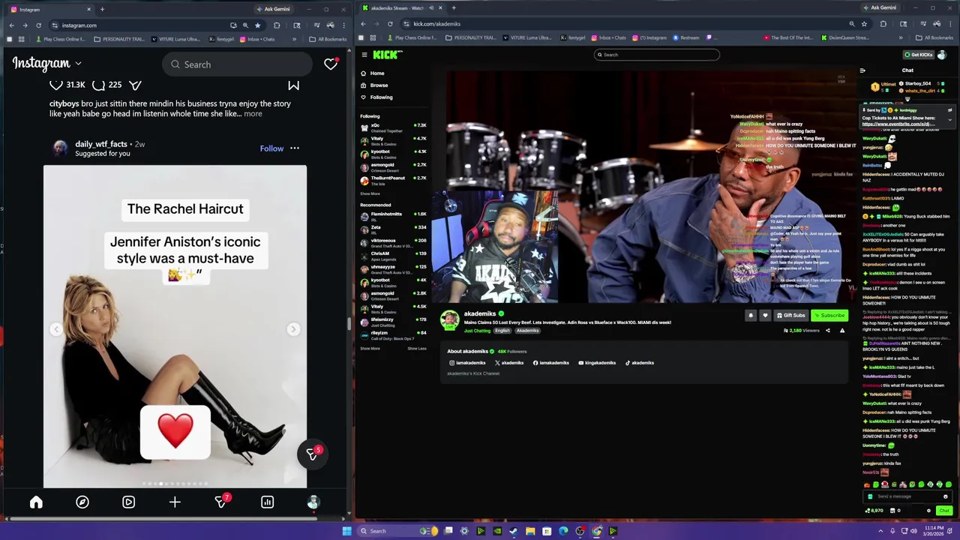Image resolution: width=960 pixels, height=540 pixels.
Task: Open Instagram Reels icon
Action: [x=128, y=502]
